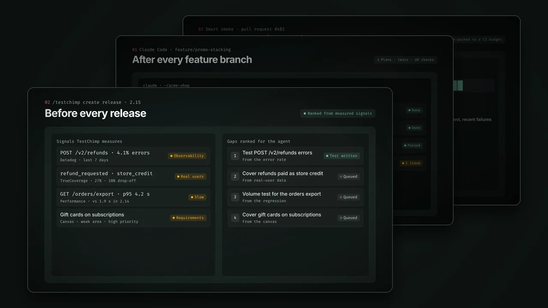Click the "Passed" status badge in middle window

click(412, 145)
